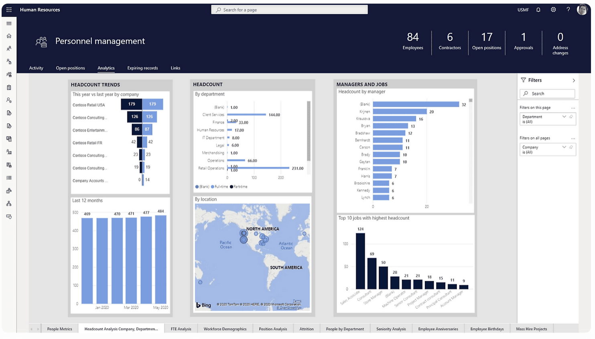Screen dimensions: 595x339
Task: Switch to the Activity tab
Action: tap(36, 68)
